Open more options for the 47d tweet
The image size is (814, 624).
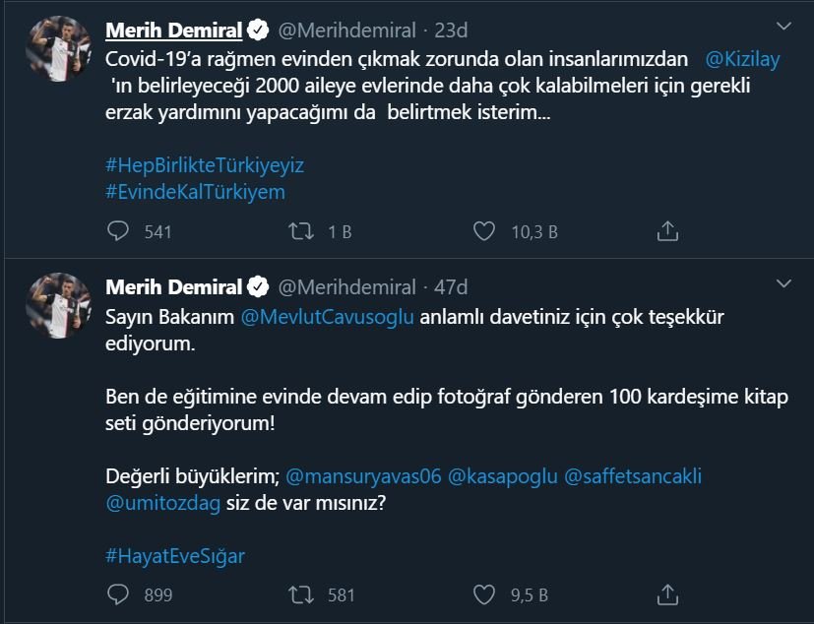tap(783, 284)
